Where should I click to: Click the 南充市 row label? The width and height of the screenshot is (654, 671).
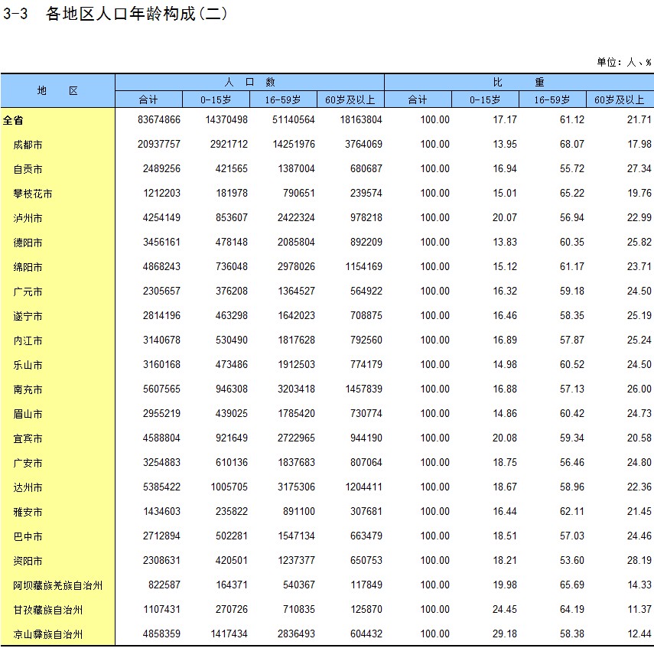pyautogui.click(x=28, y=389)
